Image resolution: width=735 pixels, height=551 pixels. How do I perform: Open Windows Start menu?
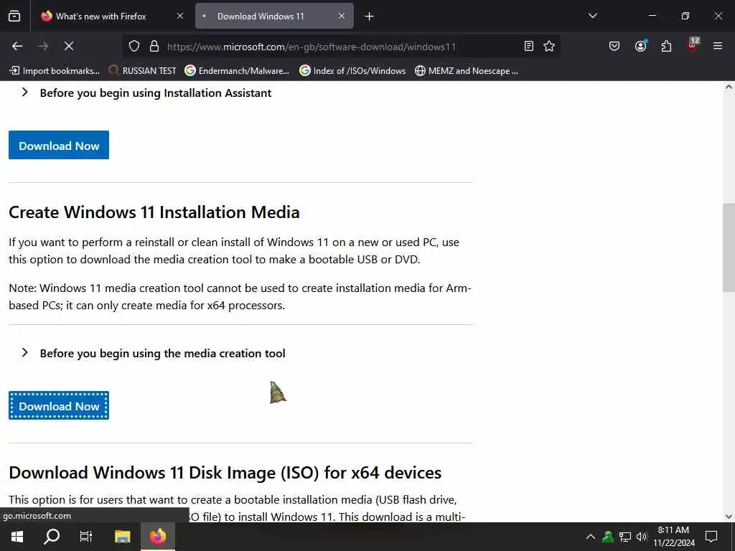tap(17, 537)
